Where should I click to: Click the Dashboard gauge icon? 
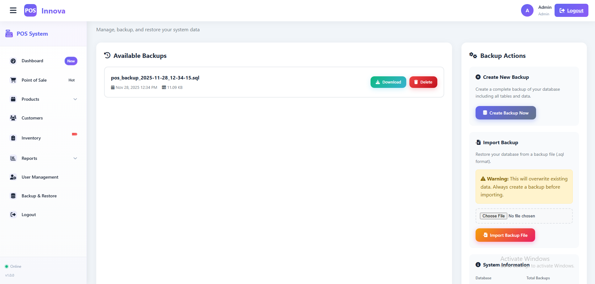click(x=13, y=61)
